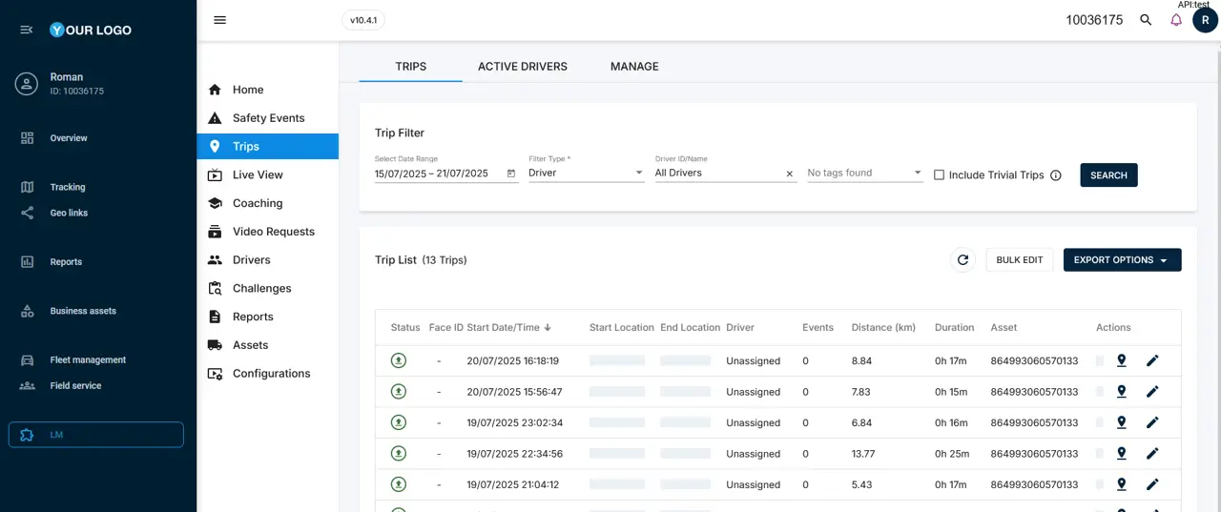
Task: Sort by Start Date/Time column
Action: pyautogui.click(x=509, y=327)
